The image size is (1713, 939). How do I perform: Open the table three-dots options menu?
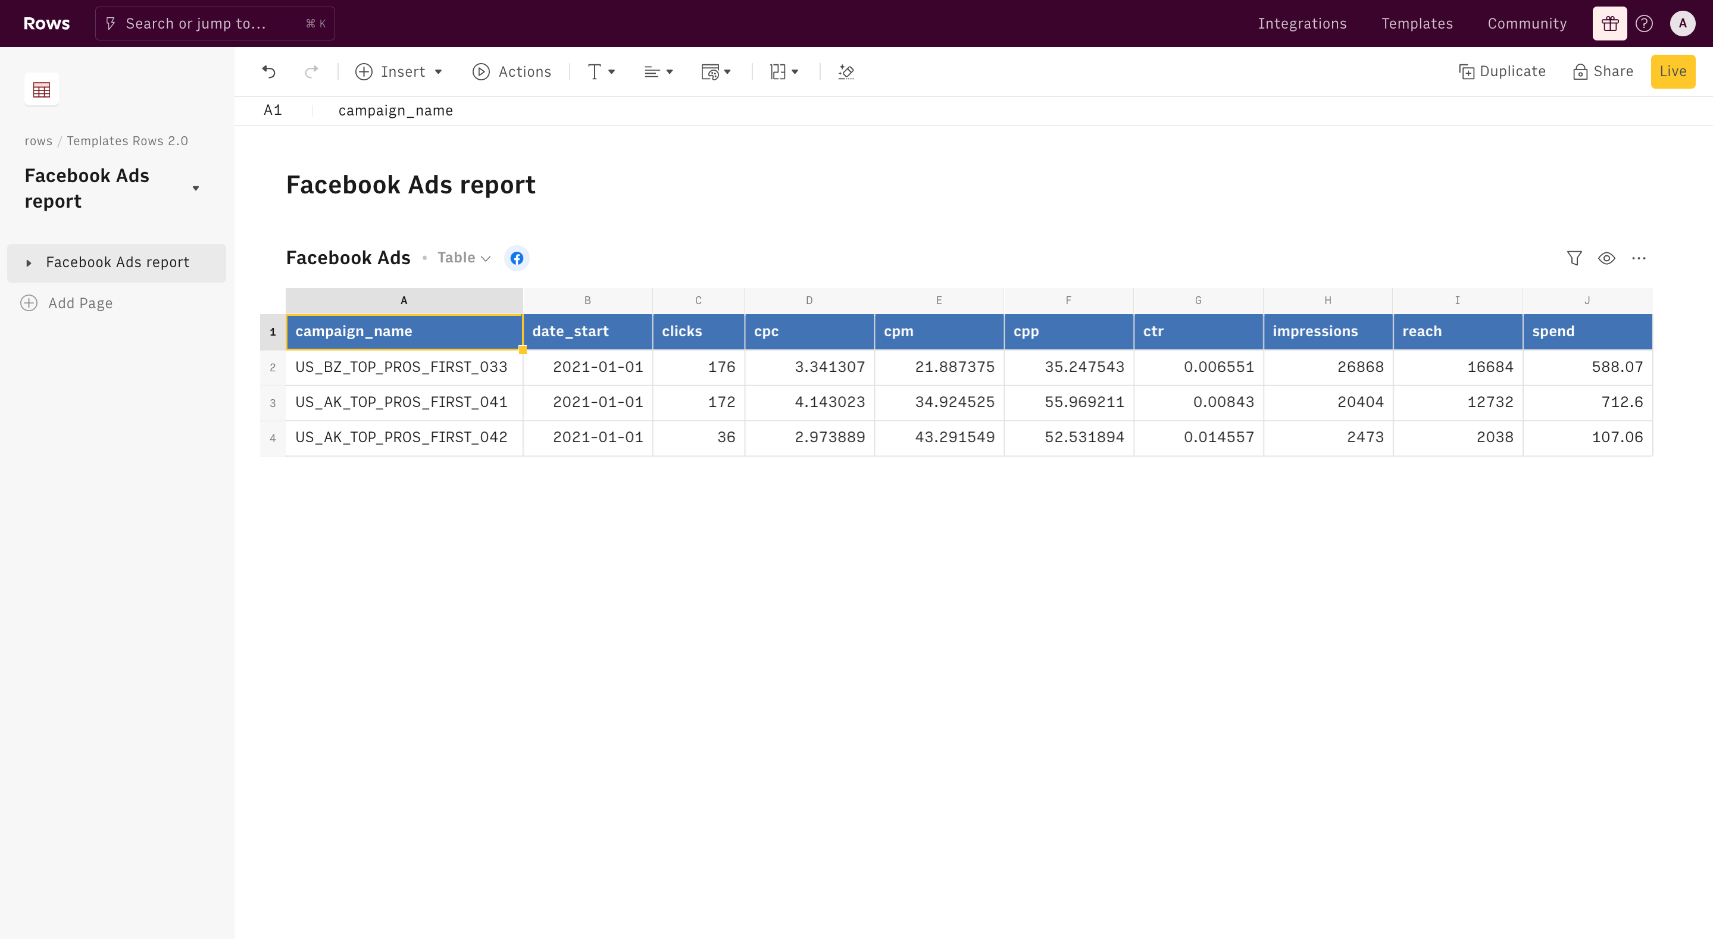(x=1639, y=258)
